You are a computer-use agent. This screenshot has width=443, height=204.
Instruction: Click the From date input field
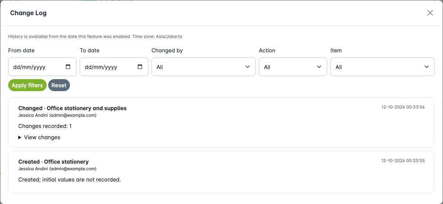pyautogui.click(x=42, y=67)
